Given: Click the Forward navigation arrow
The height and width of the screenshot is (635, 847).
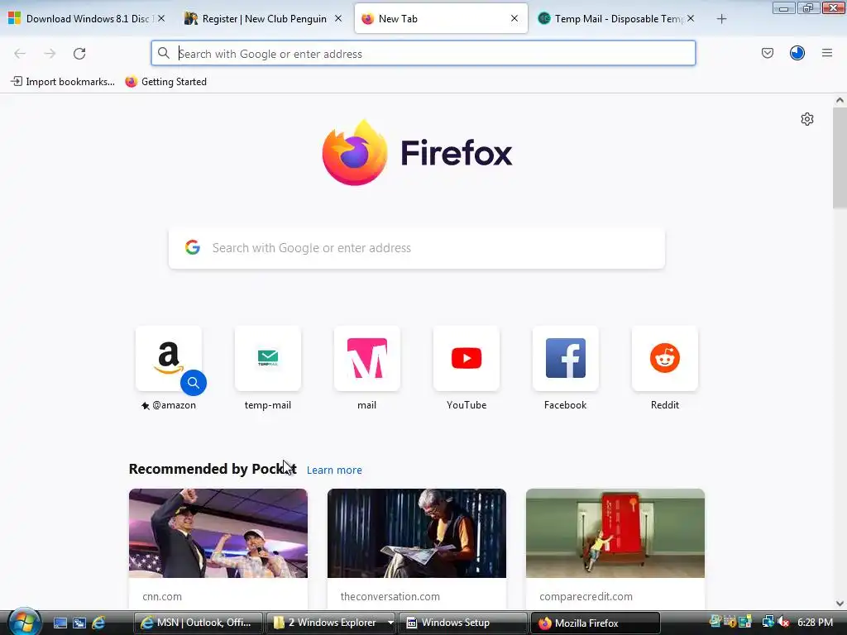Looking at the screenshot, I should 50,54.
